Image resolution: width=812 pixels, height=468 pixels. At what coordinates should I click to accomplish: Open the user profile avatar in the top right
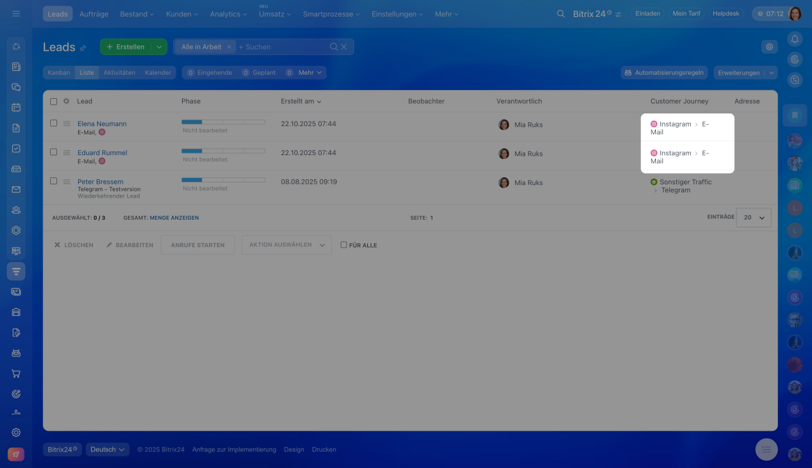pyautogui.click(x=795, y=13)
